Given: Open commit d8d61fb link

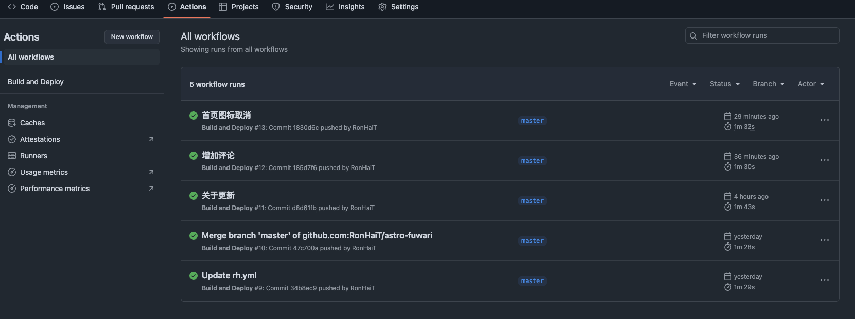Looking at the screenshot, I should [x=304, y=208].
